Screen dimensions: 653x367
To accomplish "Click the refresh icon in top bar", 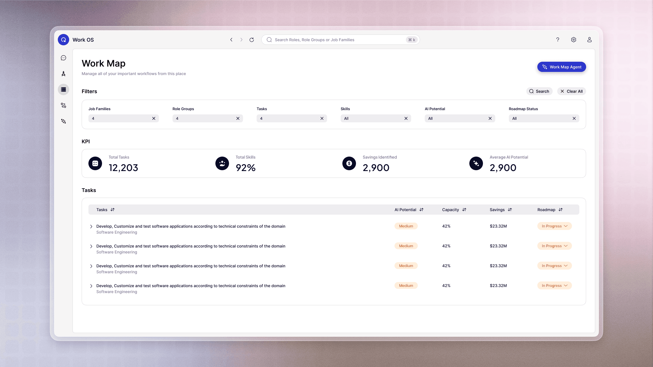I will point(252,40).
